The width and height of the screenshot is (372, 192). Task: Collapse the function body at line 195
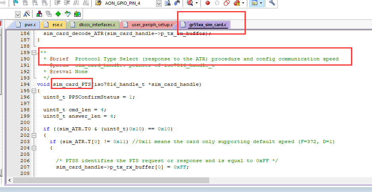point(34,91)
